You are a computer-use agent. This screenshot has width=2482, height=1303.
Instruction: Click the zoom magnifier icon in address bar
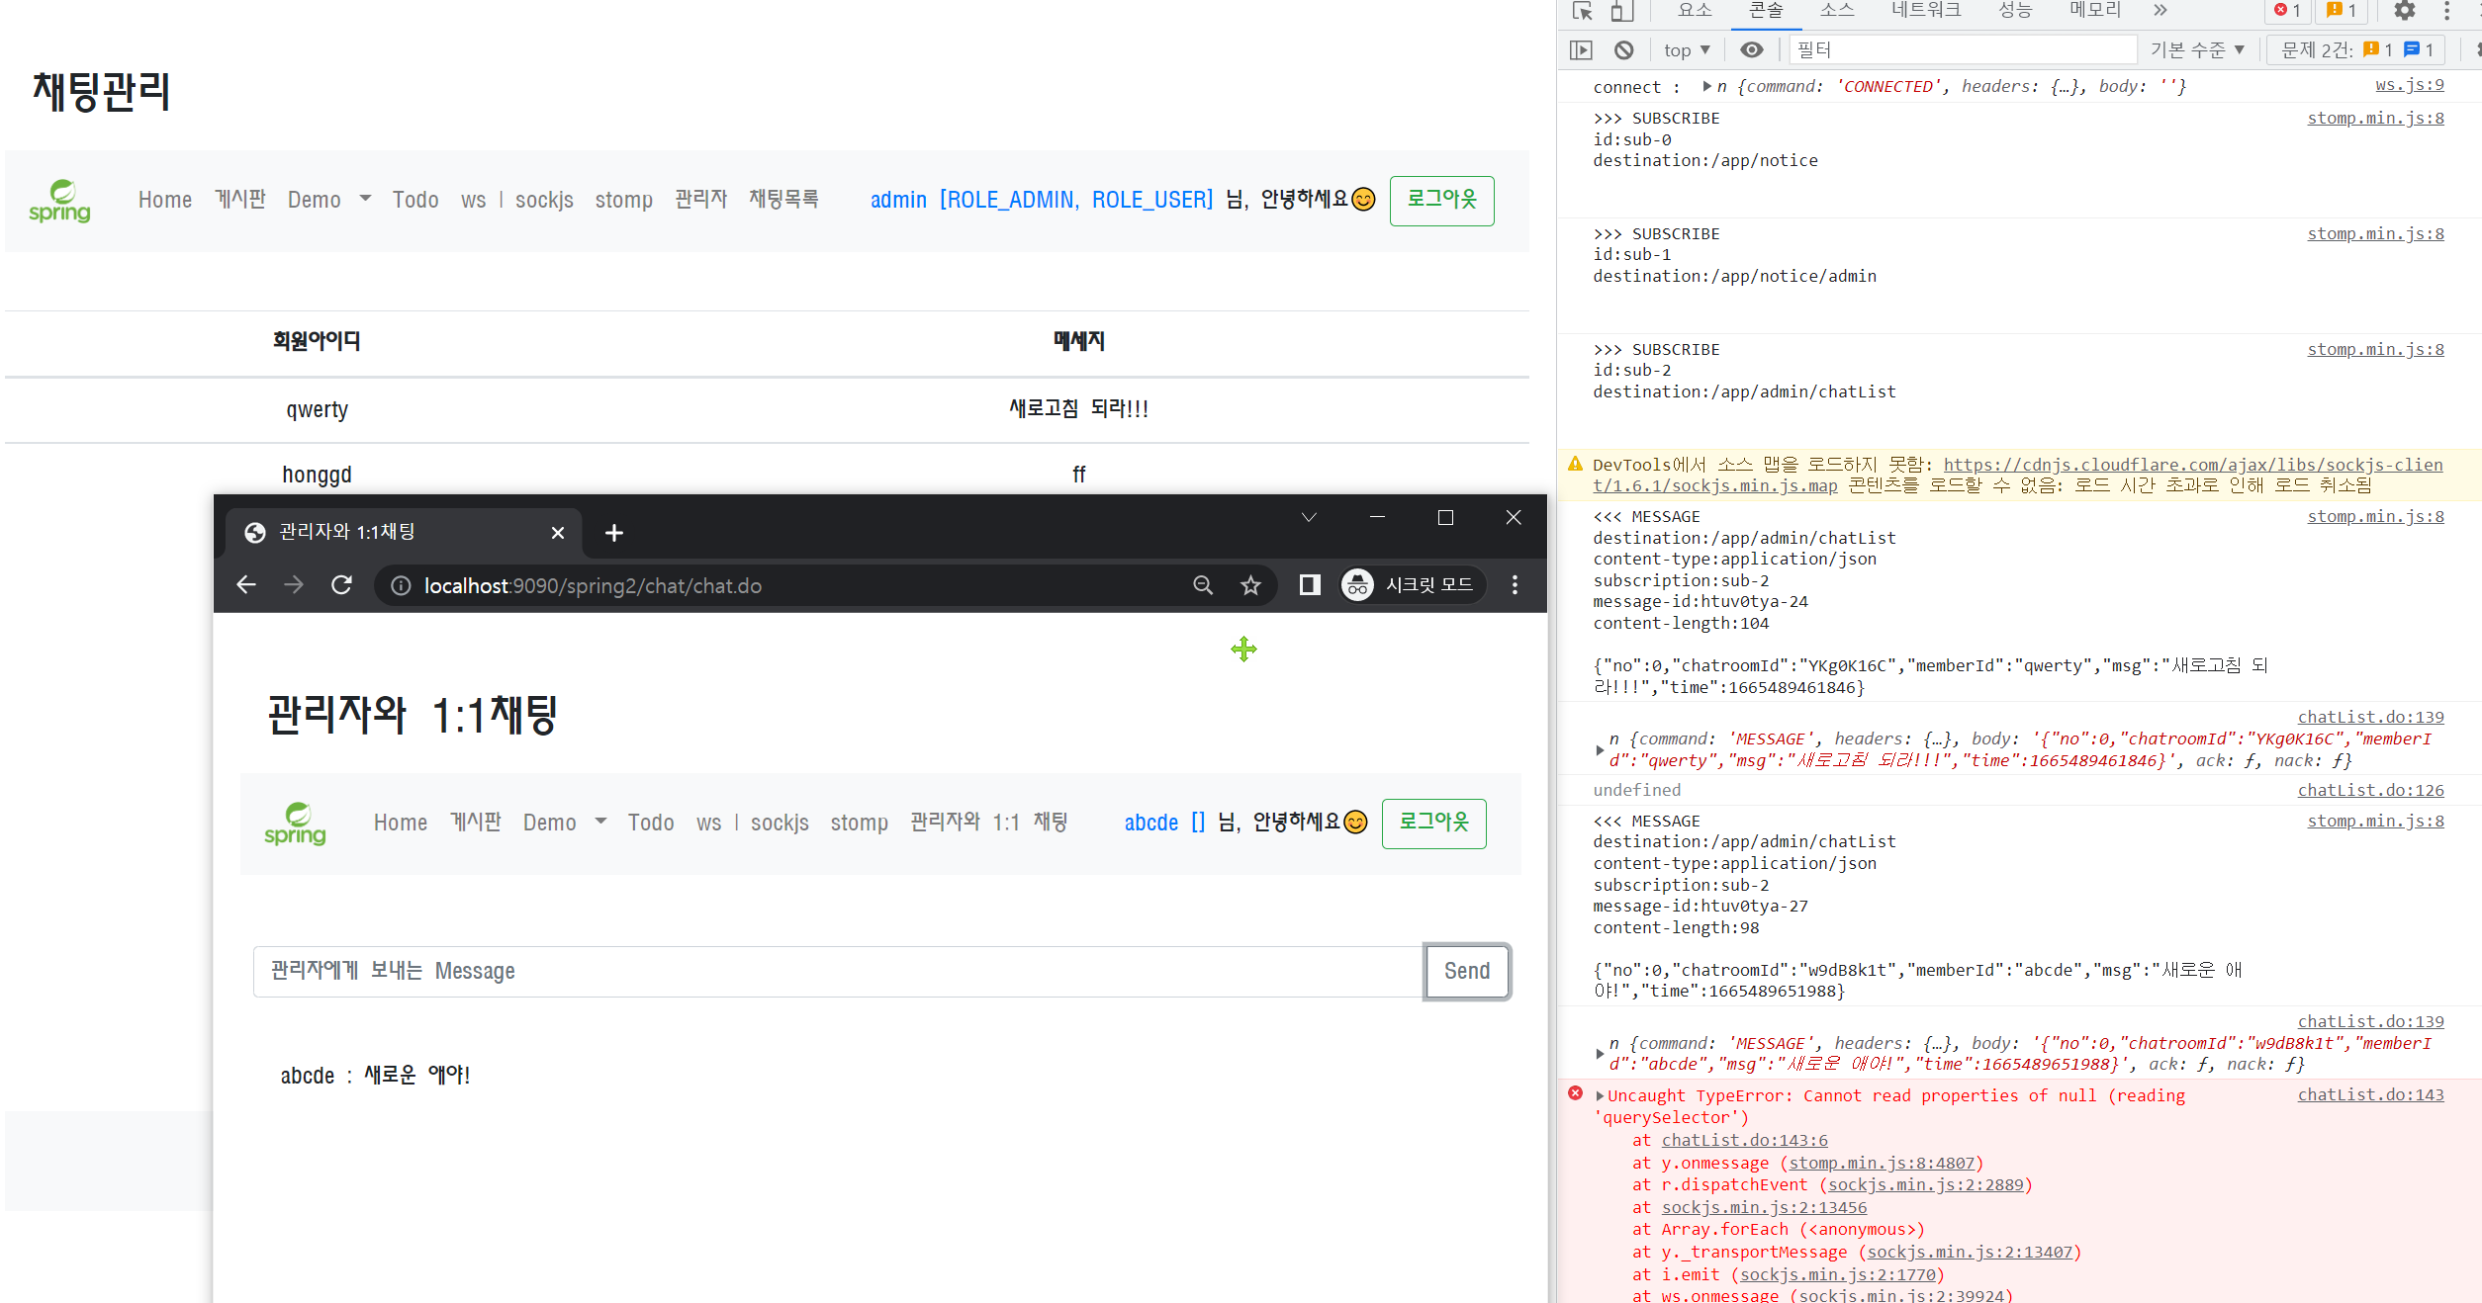point(1202,585)
